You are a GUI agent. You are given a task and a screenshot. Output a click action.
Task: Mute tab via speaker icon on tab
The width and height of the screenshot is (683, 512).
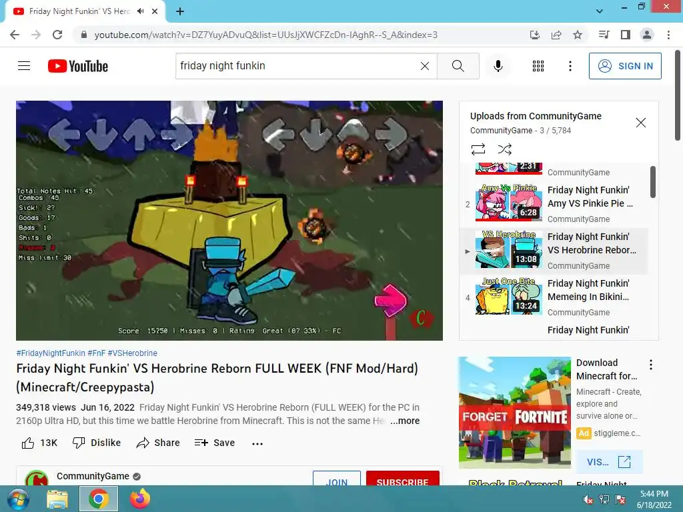click(140, 11)
